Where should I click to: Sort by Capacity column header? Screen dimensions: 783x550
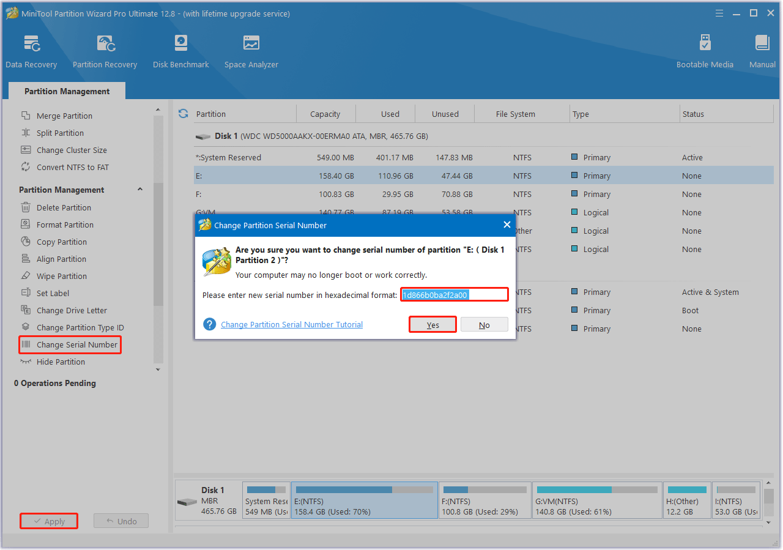(x=325, y=114)
